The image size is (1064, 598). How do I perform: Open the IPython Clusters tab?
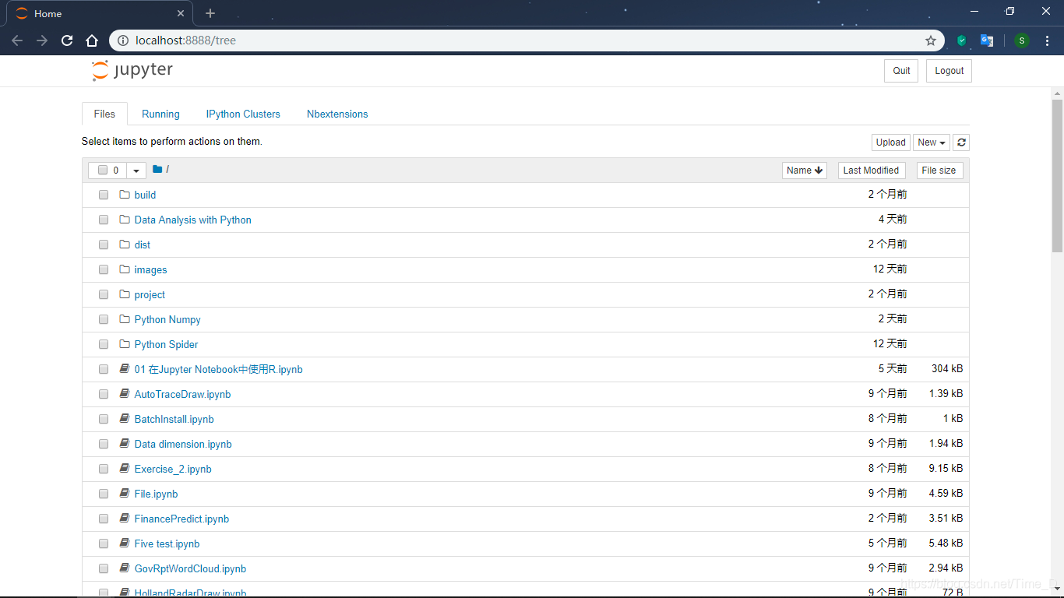243,114
